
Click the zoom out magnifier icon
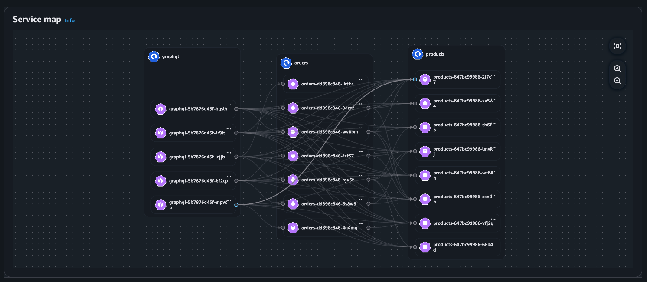point(618,81)
